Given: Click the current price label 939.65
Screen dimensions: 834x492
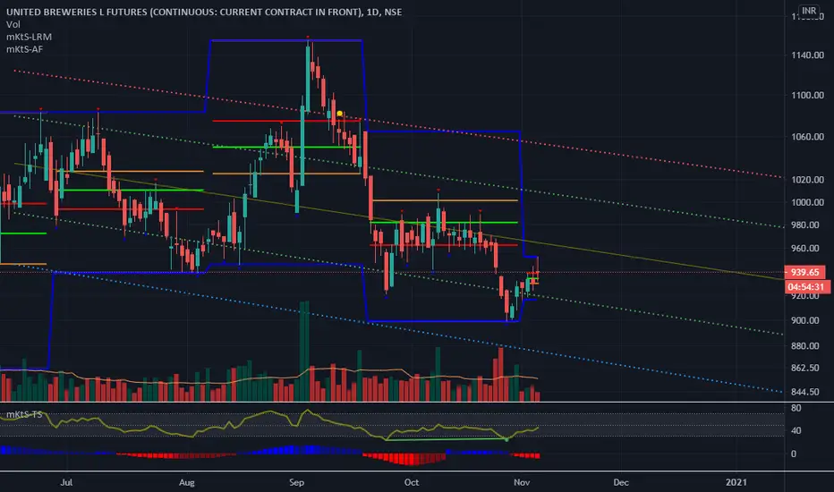Looking at the screenshot, I should (804, 272).
